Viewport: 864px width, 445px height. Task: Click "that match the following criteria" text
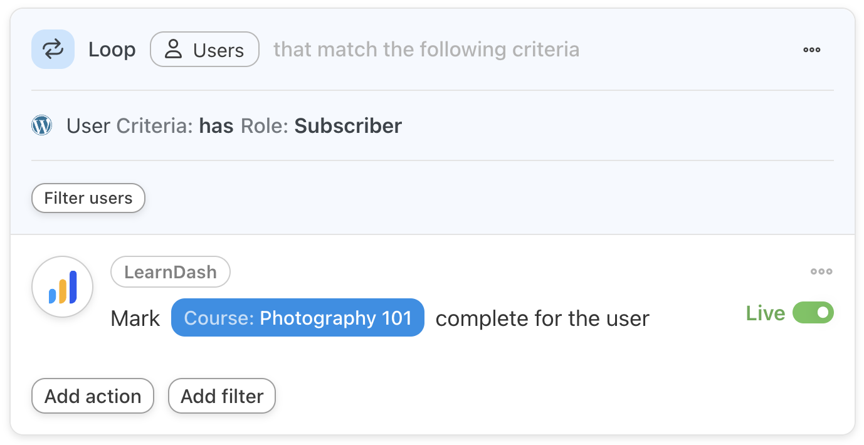pos(426,50)
